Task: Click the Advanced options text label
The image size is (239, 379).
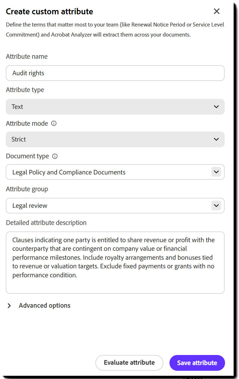Action: (44, 306)
